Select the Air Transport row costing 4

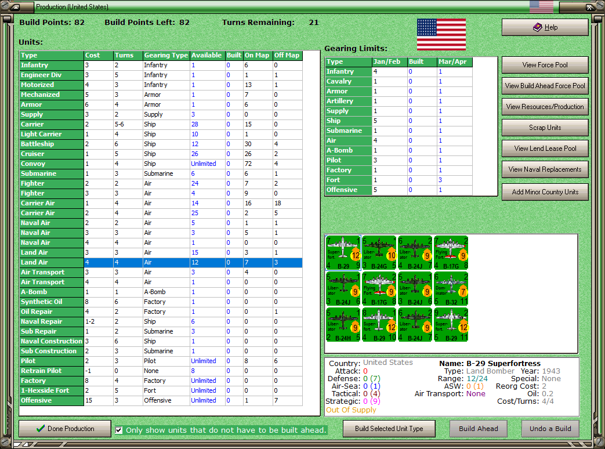click(x=161, y=282)
